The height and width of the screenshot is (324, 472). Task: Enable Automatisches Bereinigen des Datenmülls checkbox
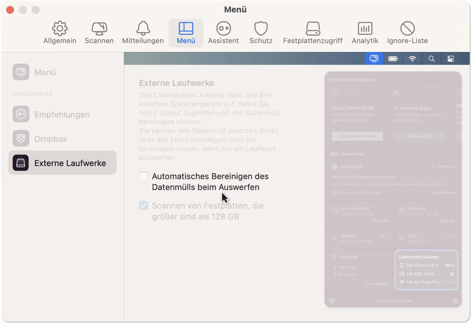[144, 176]
